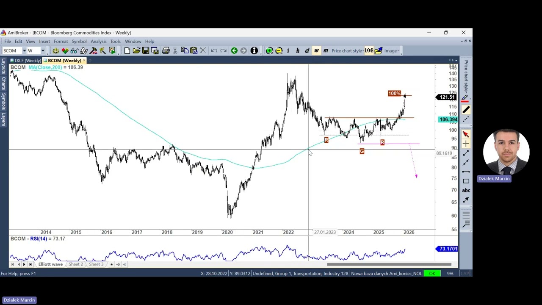This screenshot has height=305, width=542.
Task: Jump to first sheet with arrow button
Action: point(13,264)
